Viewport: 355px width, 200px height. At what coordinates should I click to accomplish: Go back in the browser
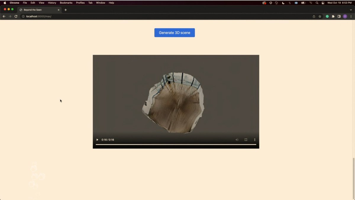click(4, 16)
